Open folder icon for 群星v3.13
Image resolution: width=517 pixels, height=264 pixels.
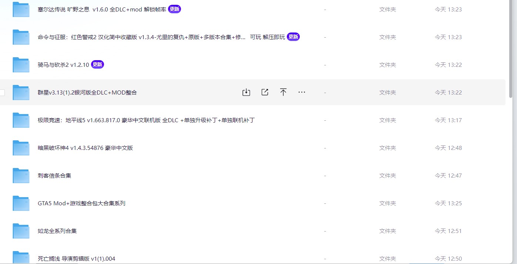21,92
